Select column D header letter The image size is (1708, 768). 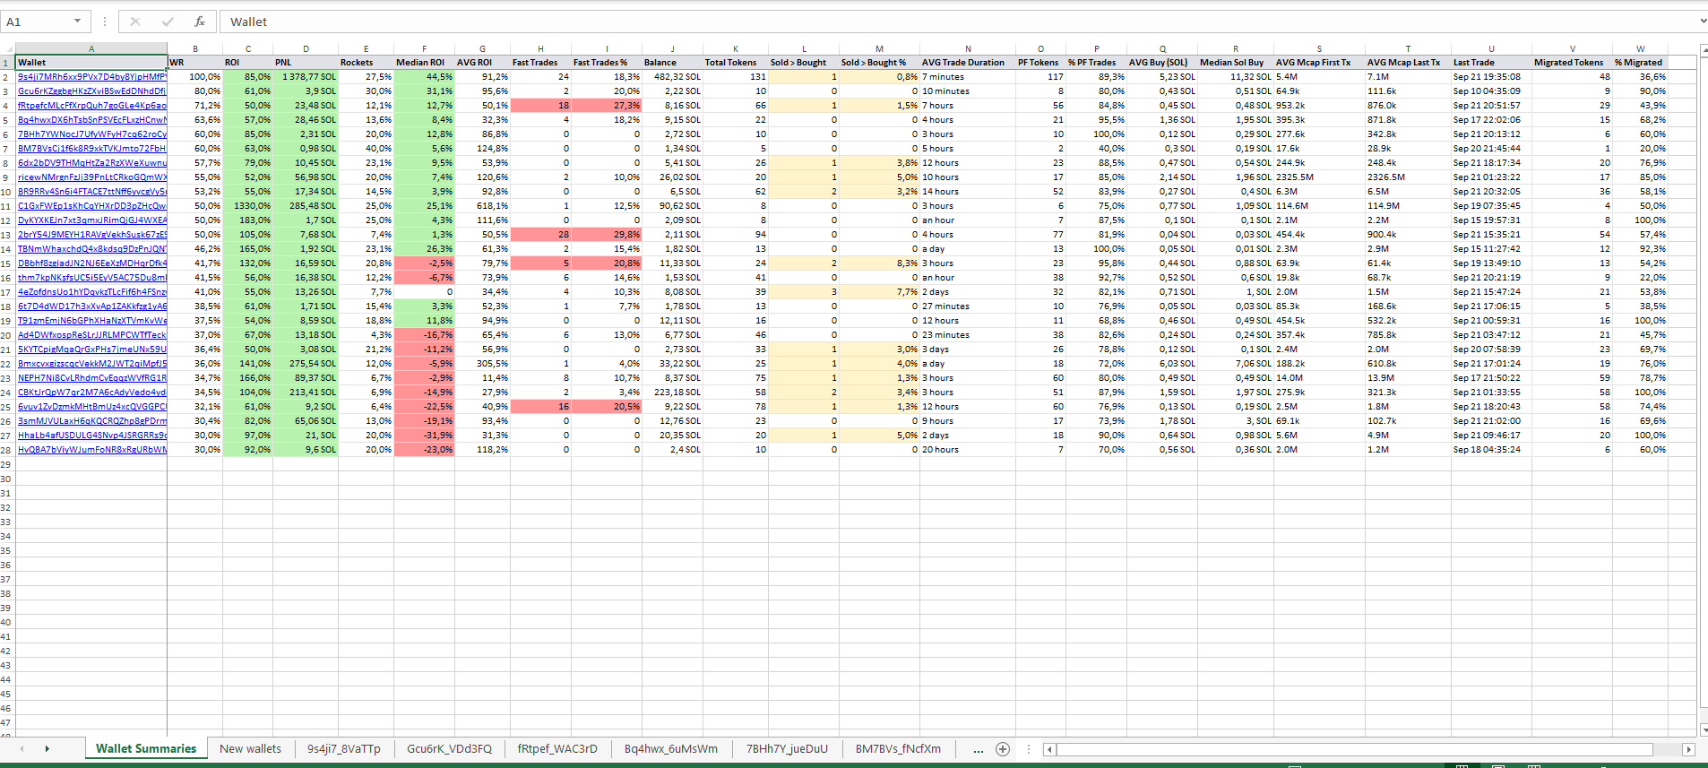click(x=306, y=48)
